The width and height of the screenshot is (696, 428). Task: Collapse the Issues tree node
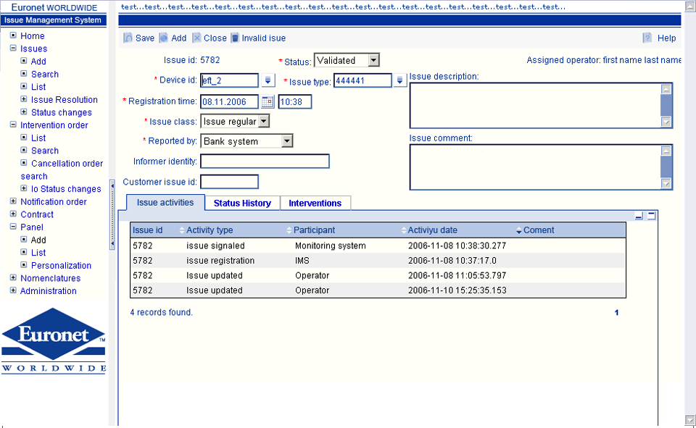[x=13, y=49]
